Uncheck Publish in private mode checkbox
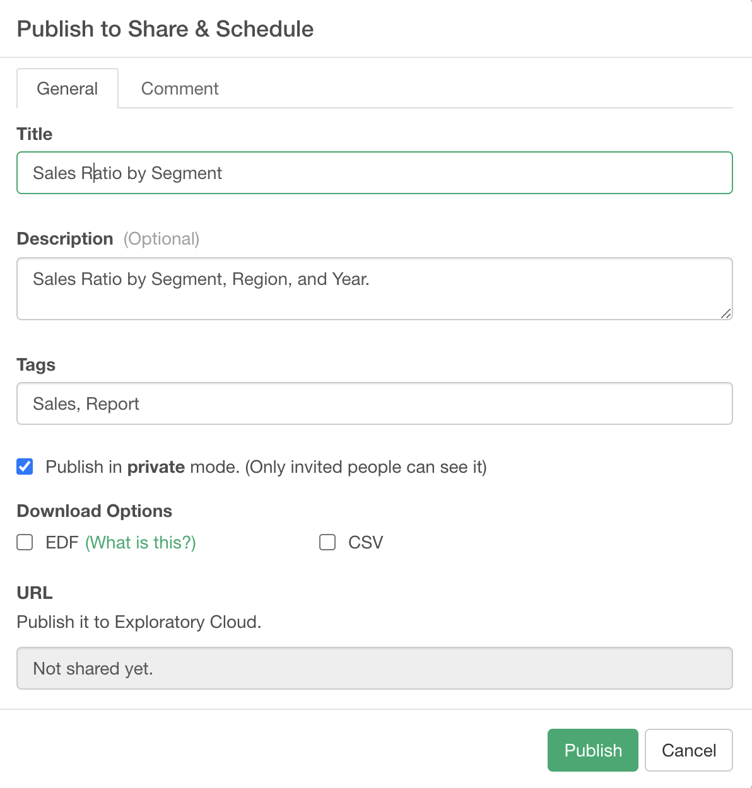 coord(25,466)
